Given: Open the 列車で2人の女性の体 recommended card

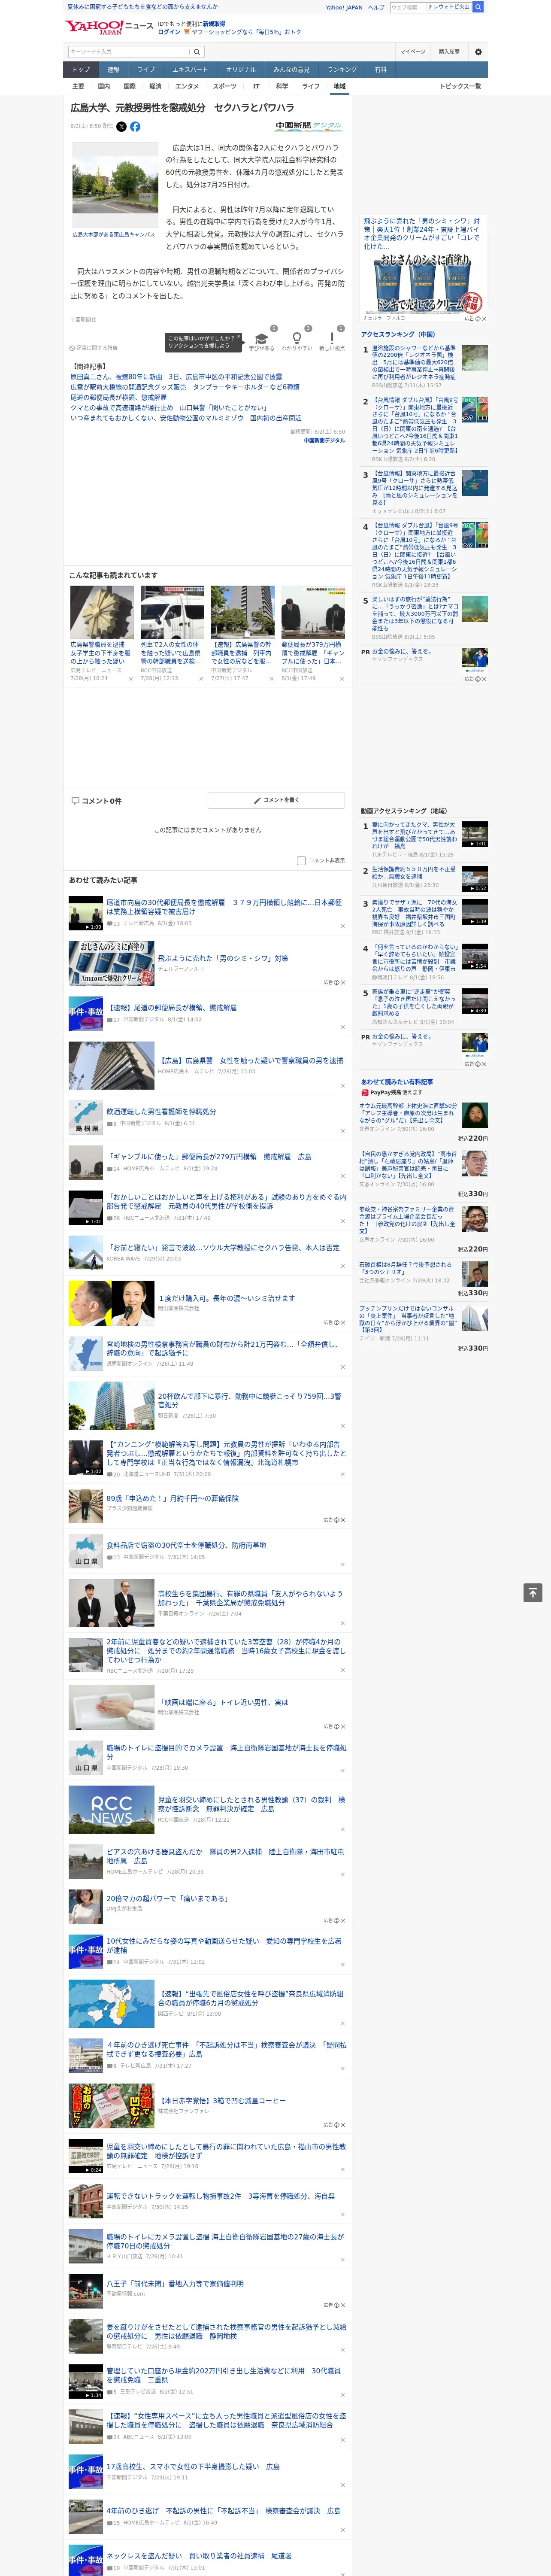Looking at the screenshot, I should click(172, 634).
